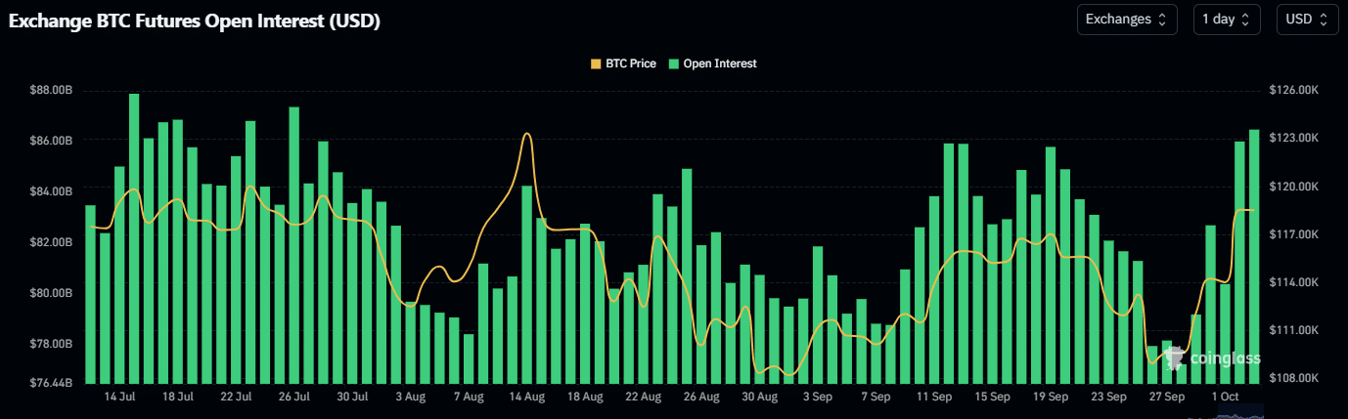This screenshot has height=419, width=1348.
Task: Click the 1 Oct date label on x-axis
Action: 1226,398
